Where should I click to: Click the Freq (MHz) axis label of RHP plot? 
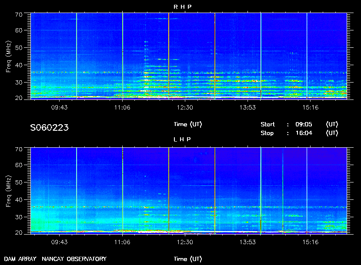8,56
